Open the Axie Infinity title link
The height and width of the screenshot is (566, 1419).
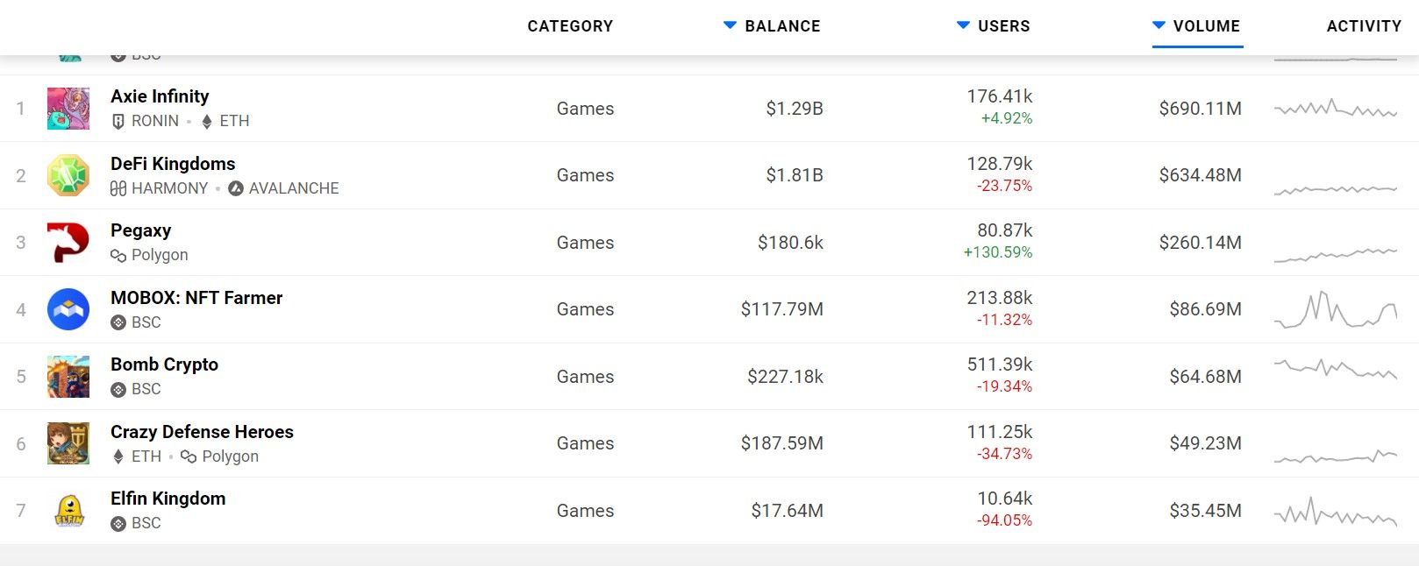pyautogui.click(x=160, y=96)
